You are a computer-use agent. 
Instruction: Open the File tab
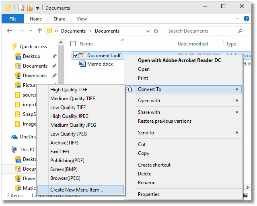pos(13,19)
